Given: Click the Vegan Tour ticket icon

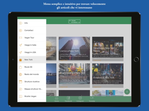Looking at the screenshot, I should coord(21,38).
